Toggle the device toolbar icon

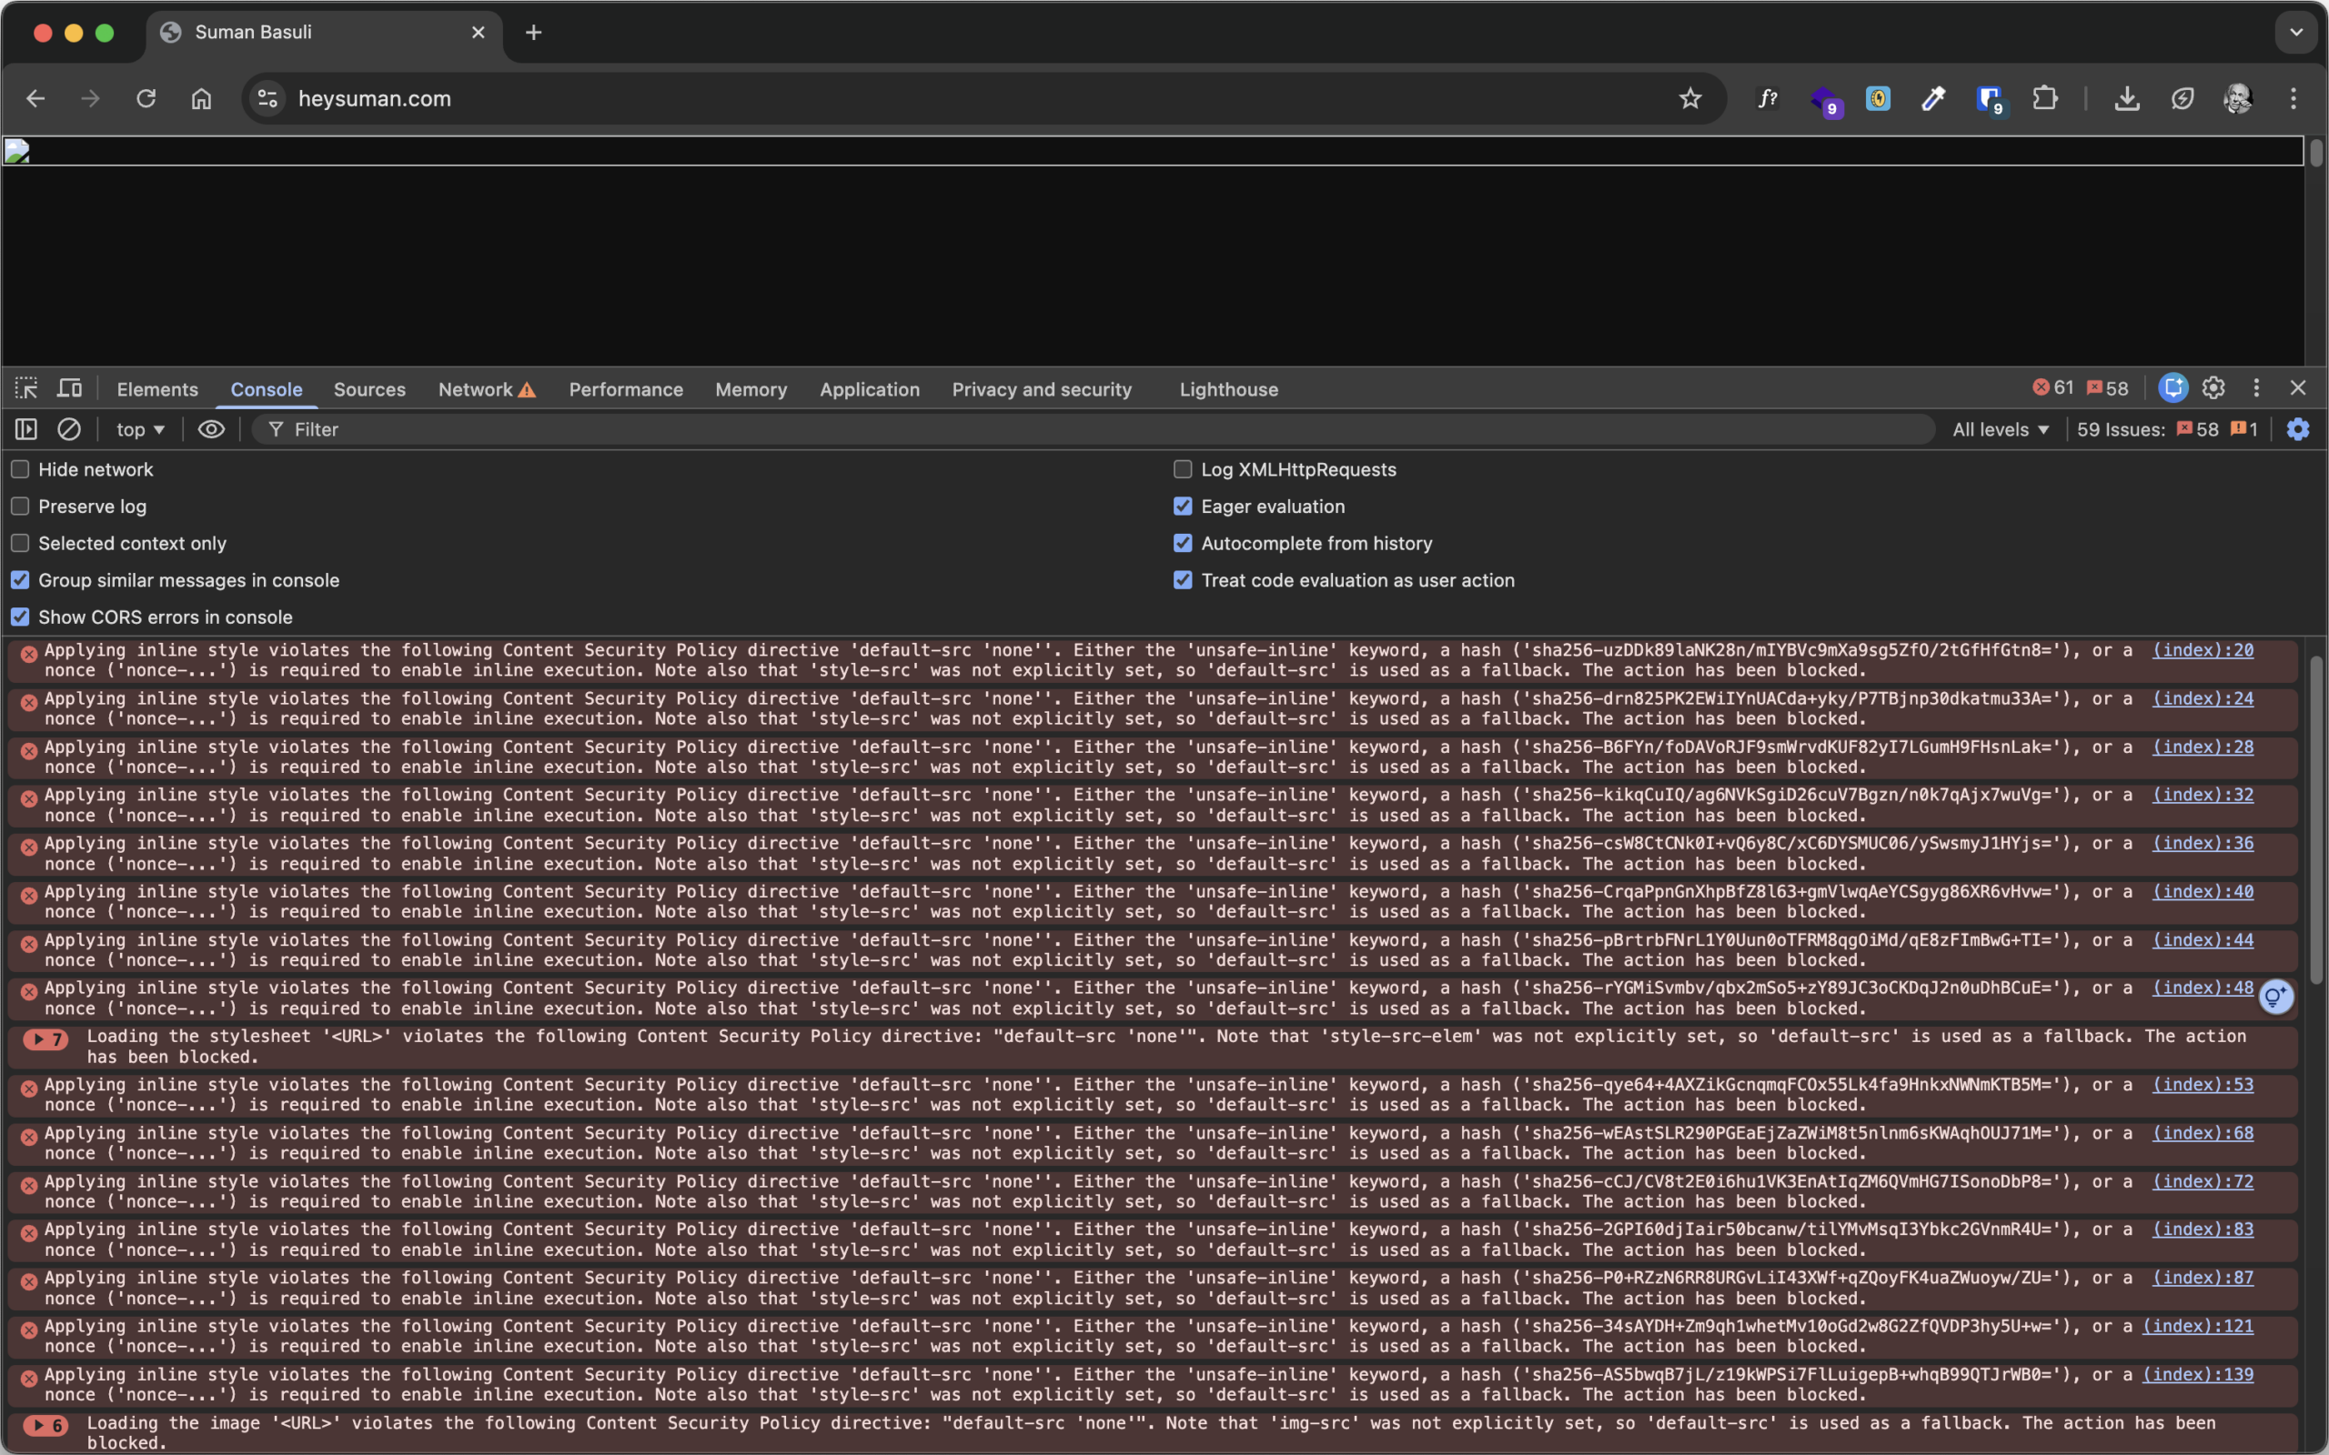coord(69,389)
